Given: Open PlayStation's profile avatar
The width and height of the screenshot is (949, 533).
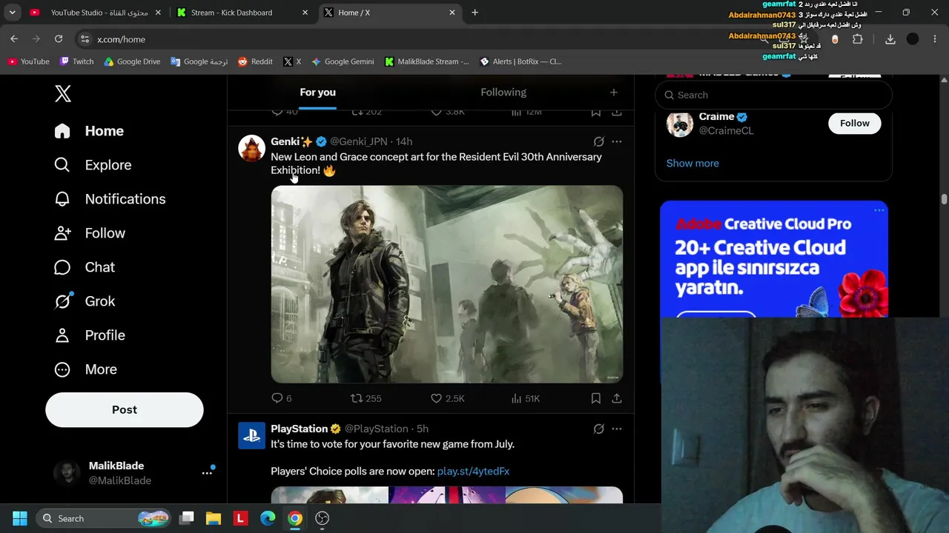Looking at the screenshot, I should point(251,435).
